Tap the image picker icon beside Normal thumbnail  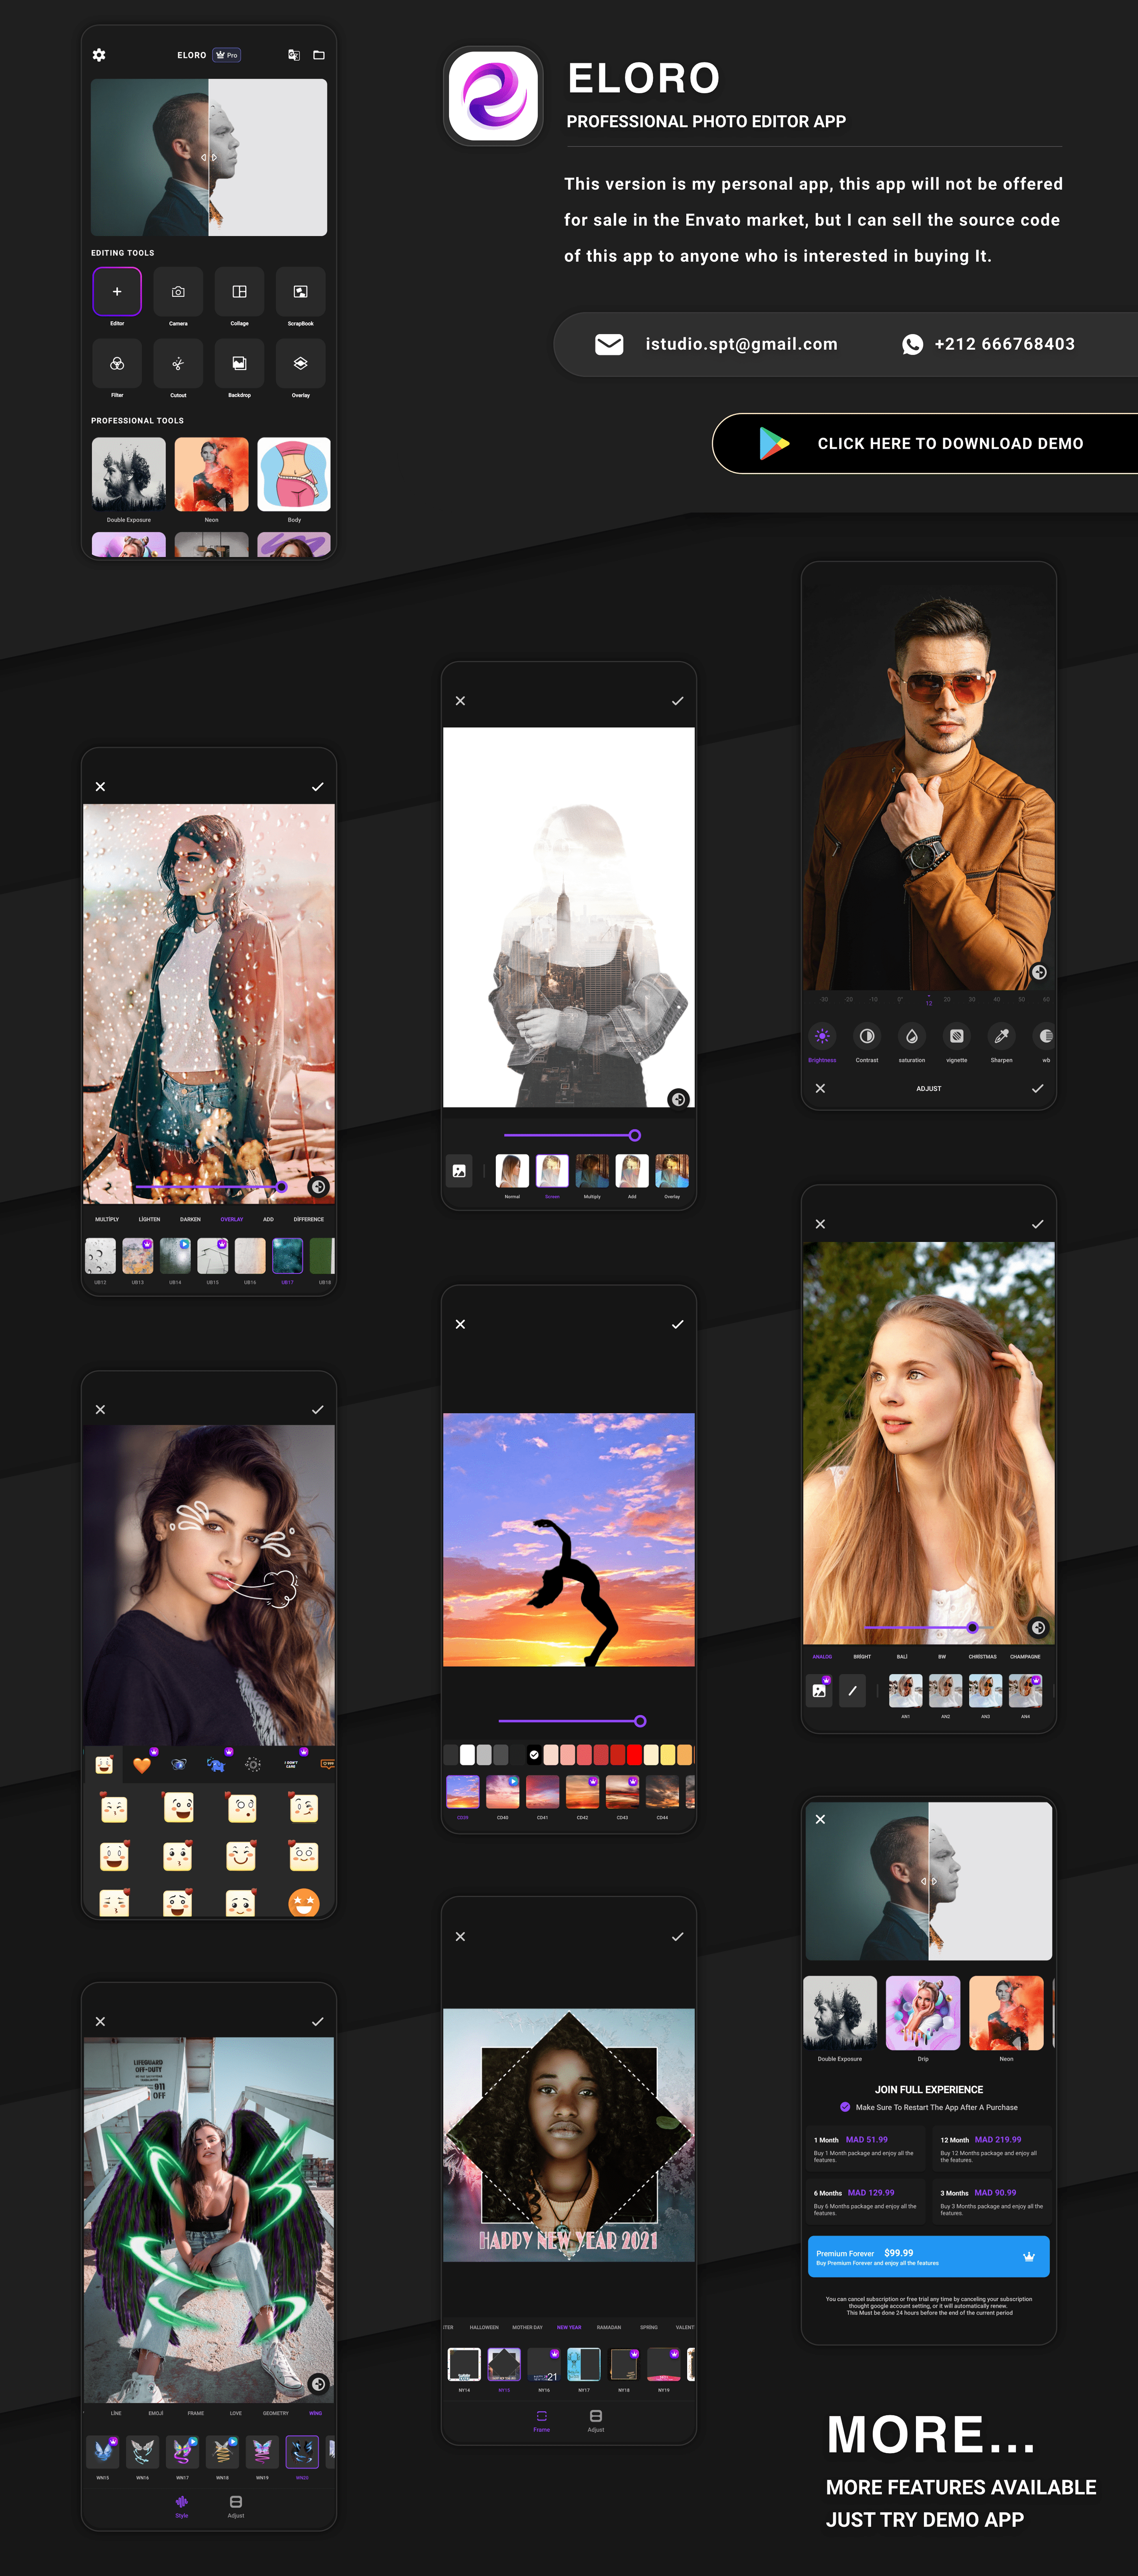[x=459, y=1171]
